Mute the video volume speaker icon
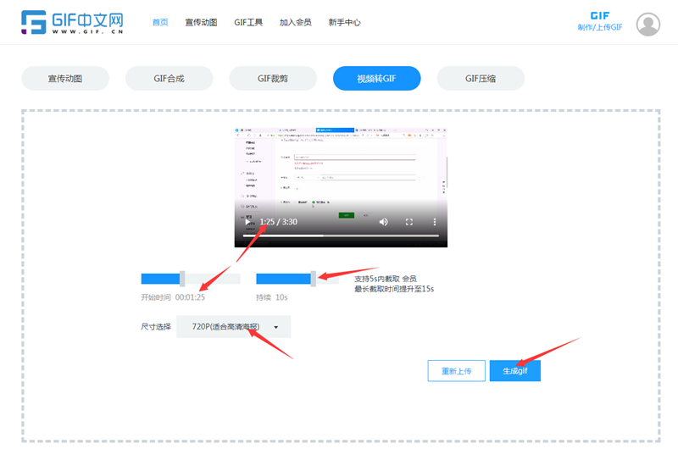678x460 pixels. (x=383, y=222)
